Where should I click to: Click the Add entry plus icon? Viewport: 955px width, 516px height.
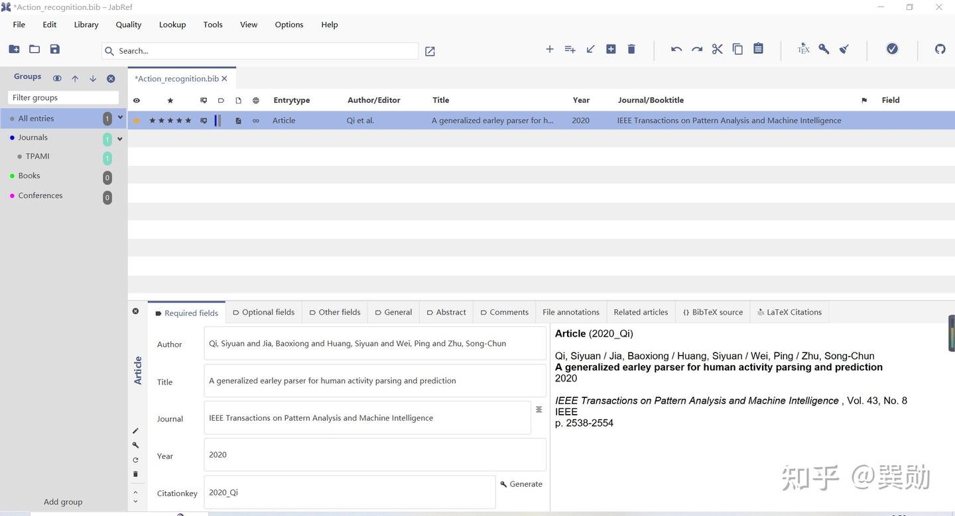549,49
